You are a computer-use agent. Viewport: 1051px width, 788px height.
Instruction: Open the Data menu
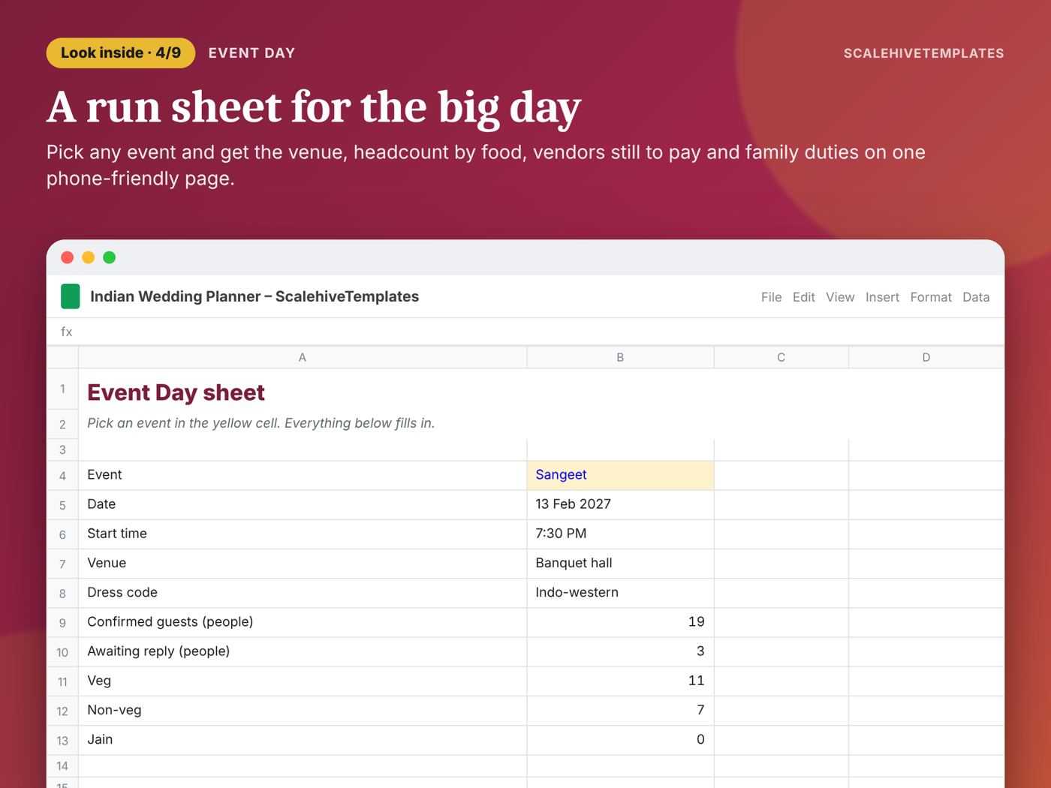976,297
